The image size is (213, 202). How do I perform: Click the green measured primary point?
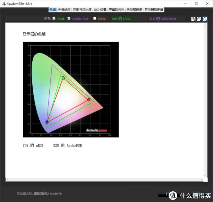63,78
